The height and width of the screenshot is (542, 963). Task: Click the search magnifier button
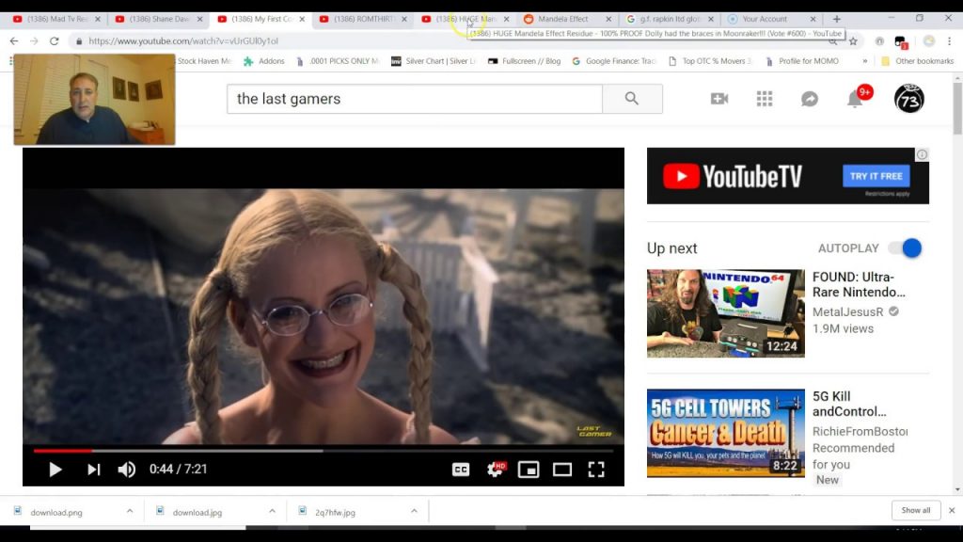point(632,98)
